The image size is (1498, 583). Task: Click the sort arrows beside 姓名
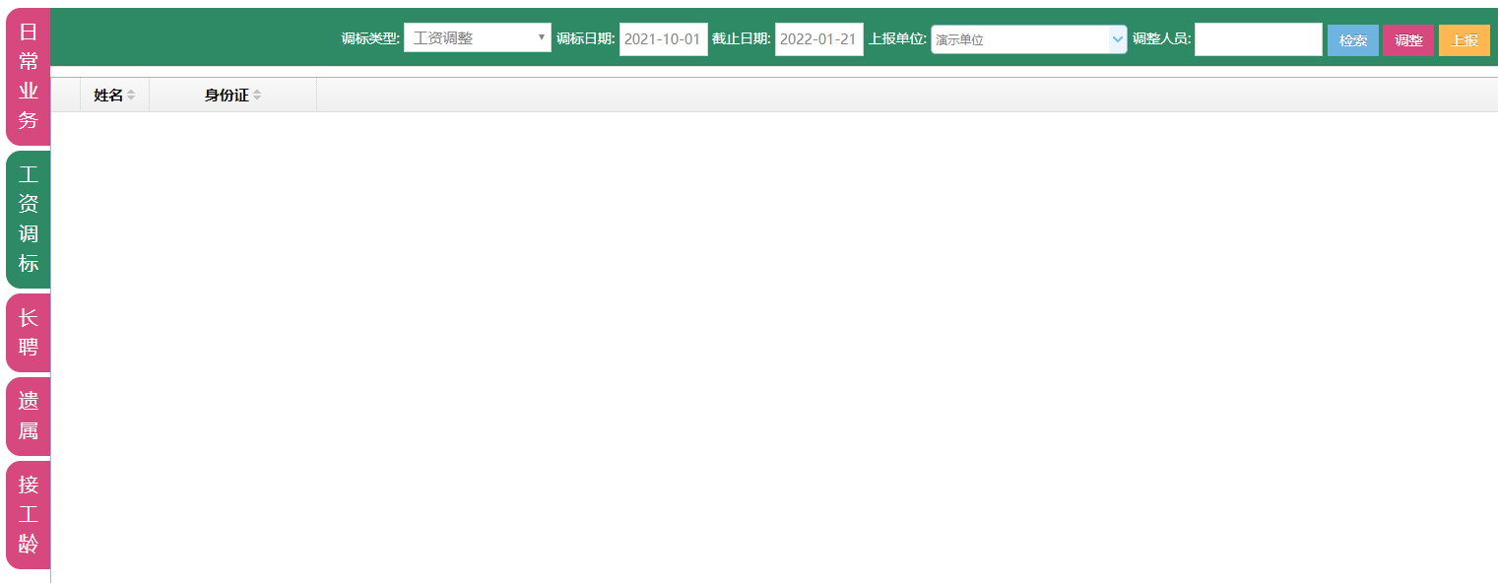[131, 96]
